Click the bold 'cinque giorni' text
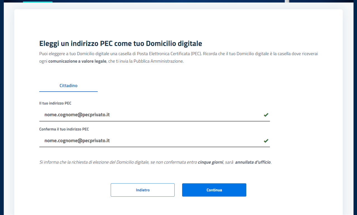This screenshot has height=215, width=357. pos(210,162)
